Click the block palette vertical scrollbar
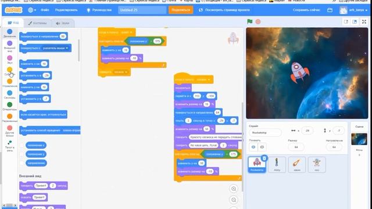The width and height of the screenshot is (372, 209). click(x=79, y=51)
